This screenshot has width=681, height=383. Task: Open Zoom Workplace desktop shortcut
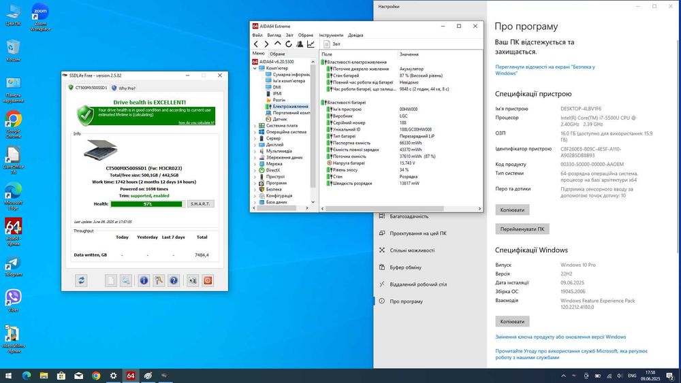click(40, 18)
